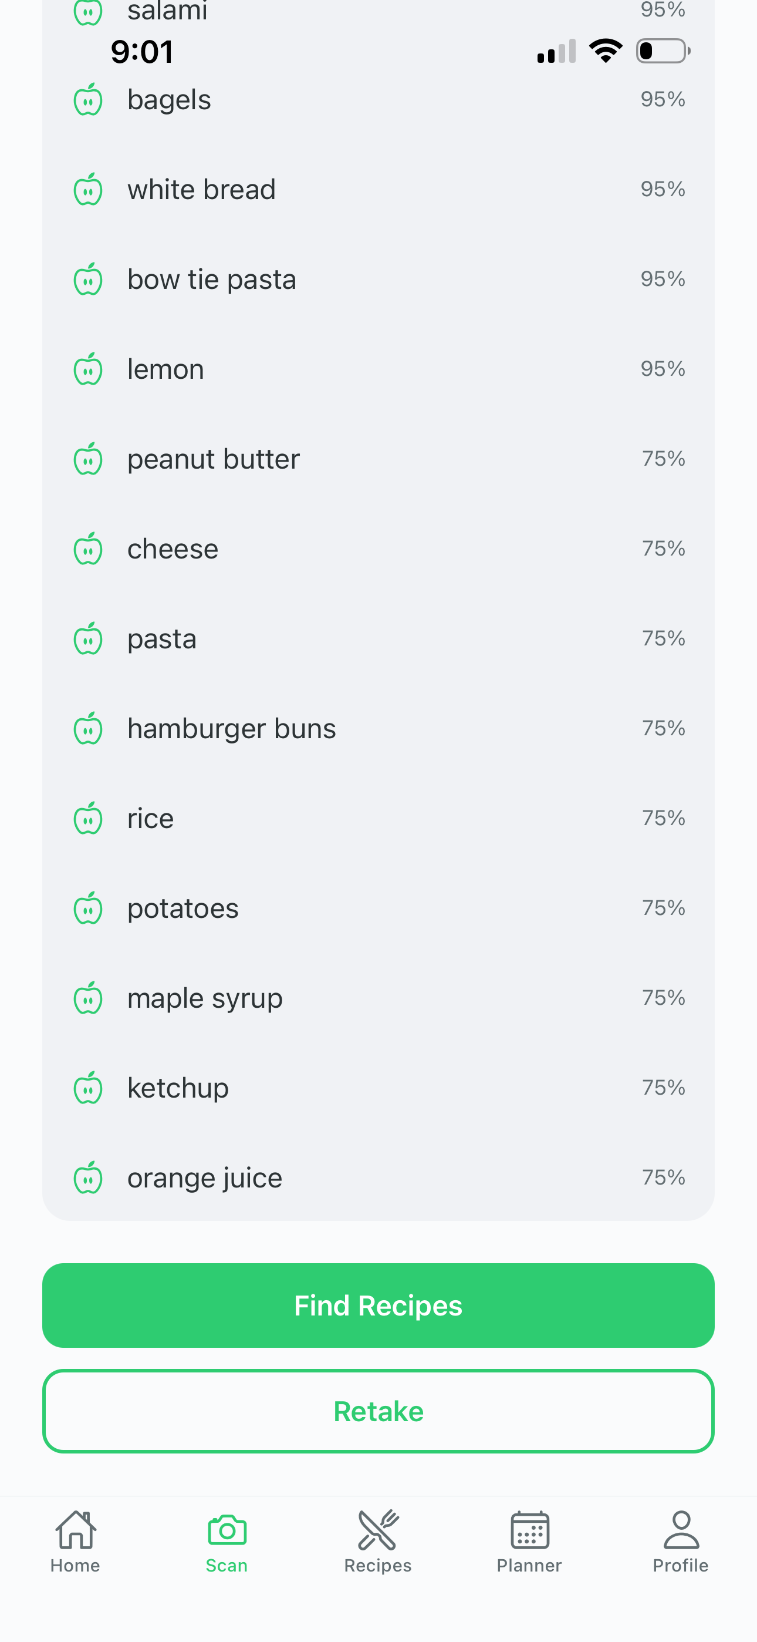Open Recipes via fork and knife icon
The width and height of the screenshot is (757, 1642).
(378, 1530)
